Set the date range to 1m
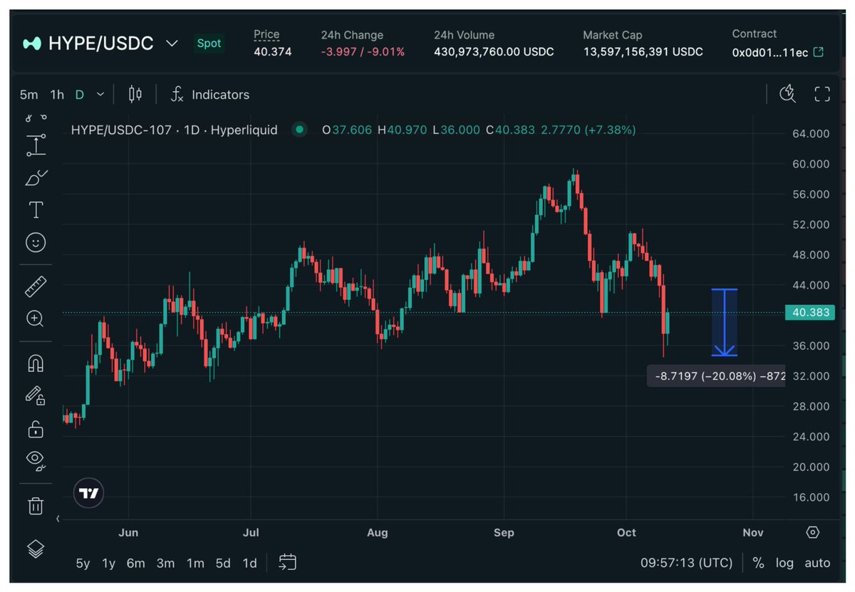This screenshot has height=592, width=855. [195, 563]
